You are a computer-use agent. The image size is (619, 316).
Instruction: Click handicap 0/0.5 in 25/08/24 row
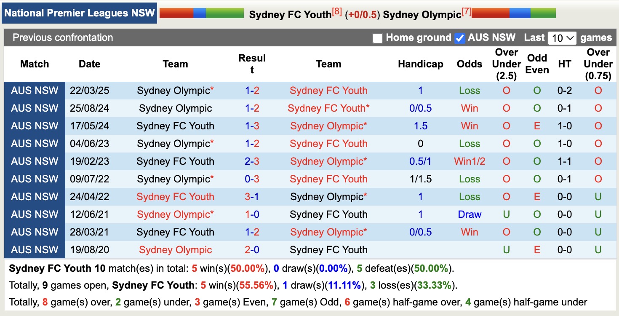coord(420,108)
